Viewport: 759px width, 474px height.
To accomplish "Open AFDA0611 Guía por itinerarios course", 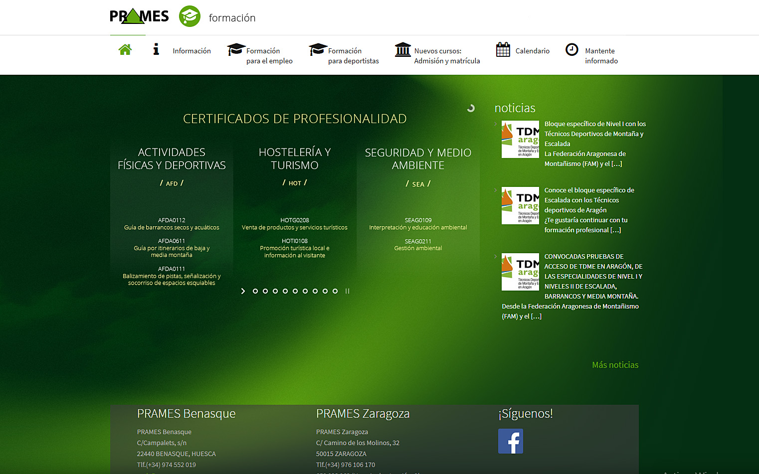I will [172, 248].
